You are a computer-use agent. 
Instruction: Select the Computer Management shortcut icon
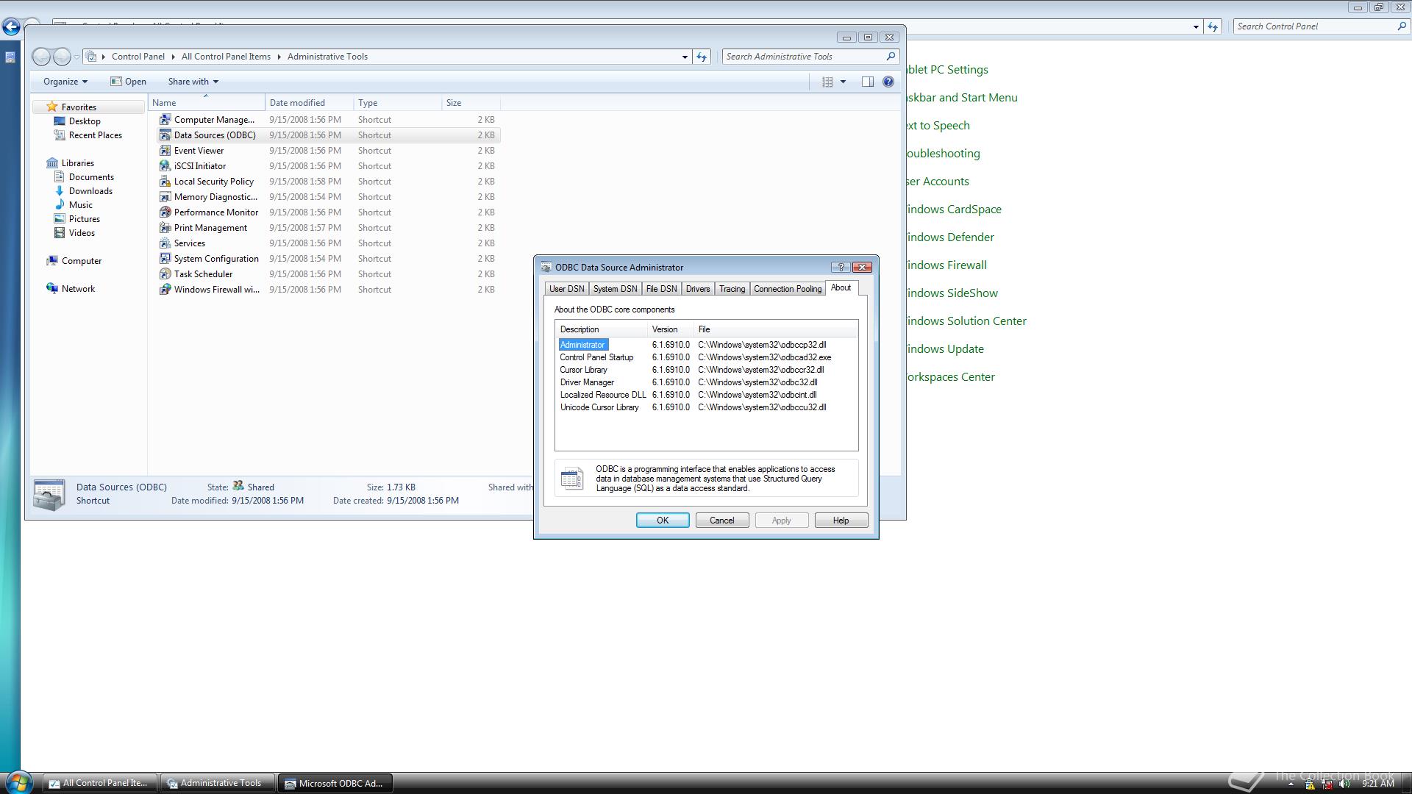(x=165, y=119)
